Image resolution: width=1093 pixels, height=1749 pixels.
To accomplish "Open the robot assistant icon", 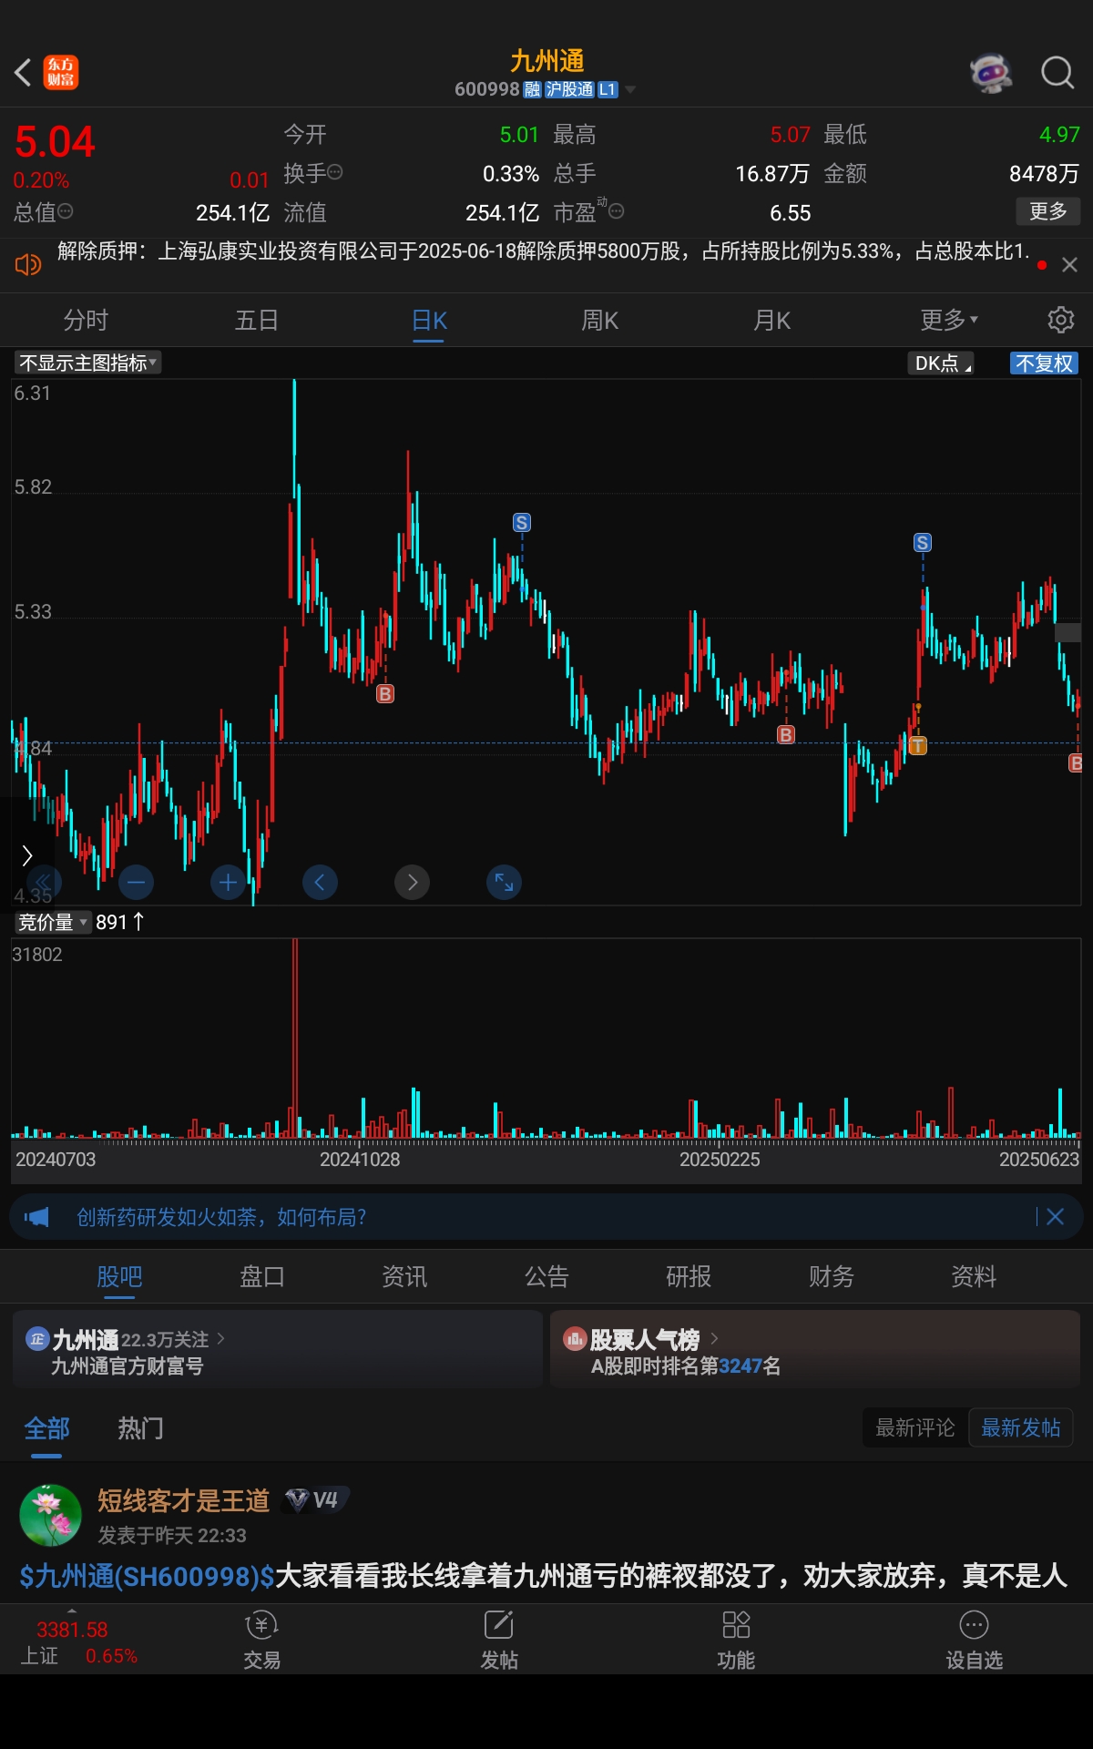I will click(991, 72).
